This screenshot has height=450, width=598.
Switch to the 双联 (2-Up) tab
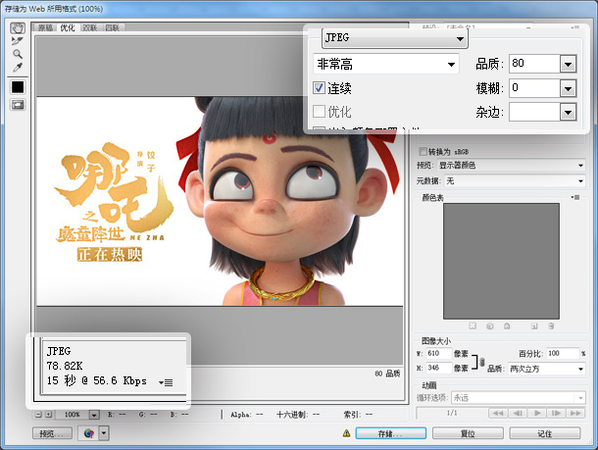click(89, 28)
